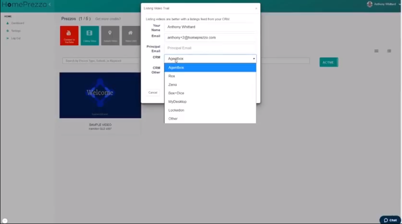The height and width of the screenshot is (224, 402).
Task: Switch to grid view icon
Action: click(x=376, y=51)
